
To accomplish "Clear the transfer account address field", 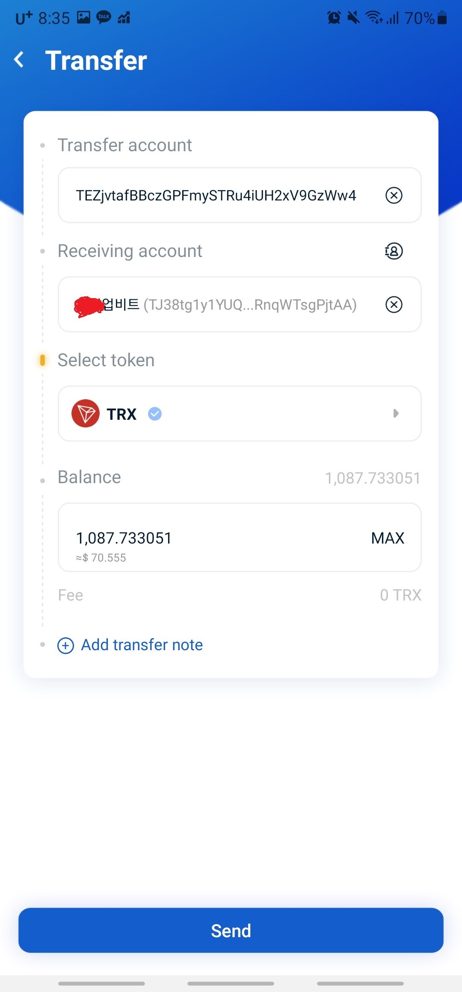I will point(394,195).
